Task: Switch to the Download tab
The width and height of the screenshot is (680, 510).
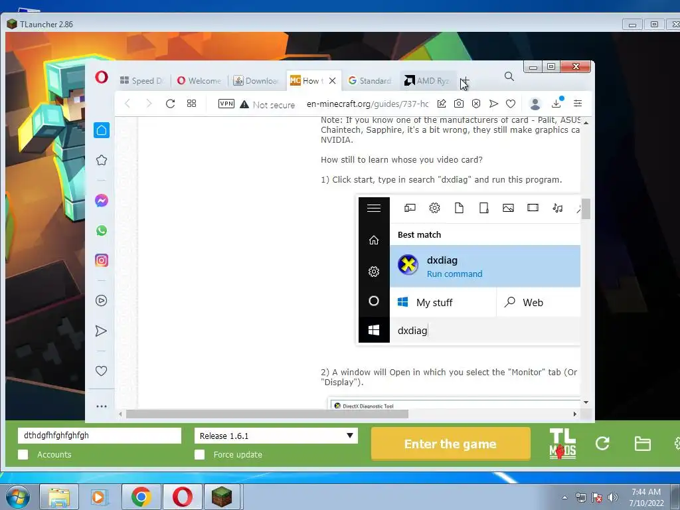Action: pos(256,80)
